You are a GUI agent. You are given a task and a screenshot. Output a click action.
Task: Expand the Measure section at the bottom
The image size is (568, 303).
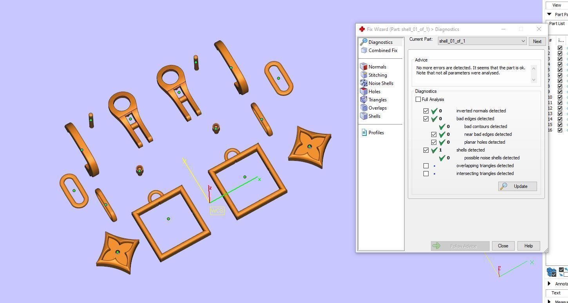point(549,301)
